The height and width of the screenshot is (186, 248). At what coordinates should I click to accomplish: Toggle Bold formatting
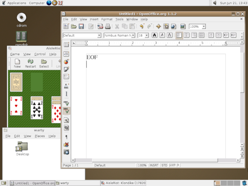click(155, 35)
